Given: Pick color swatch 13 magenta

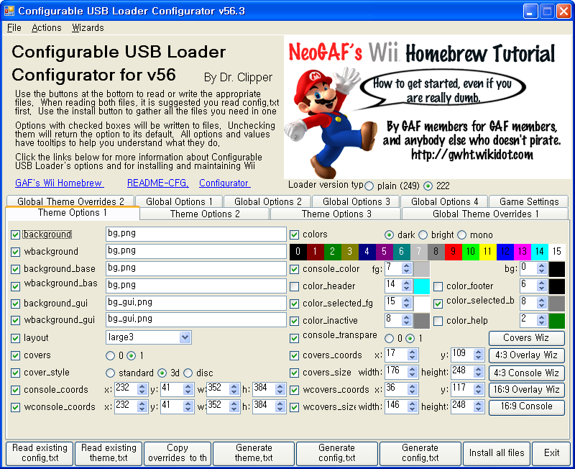Looking at the screenshot, I should pos(523,252).
